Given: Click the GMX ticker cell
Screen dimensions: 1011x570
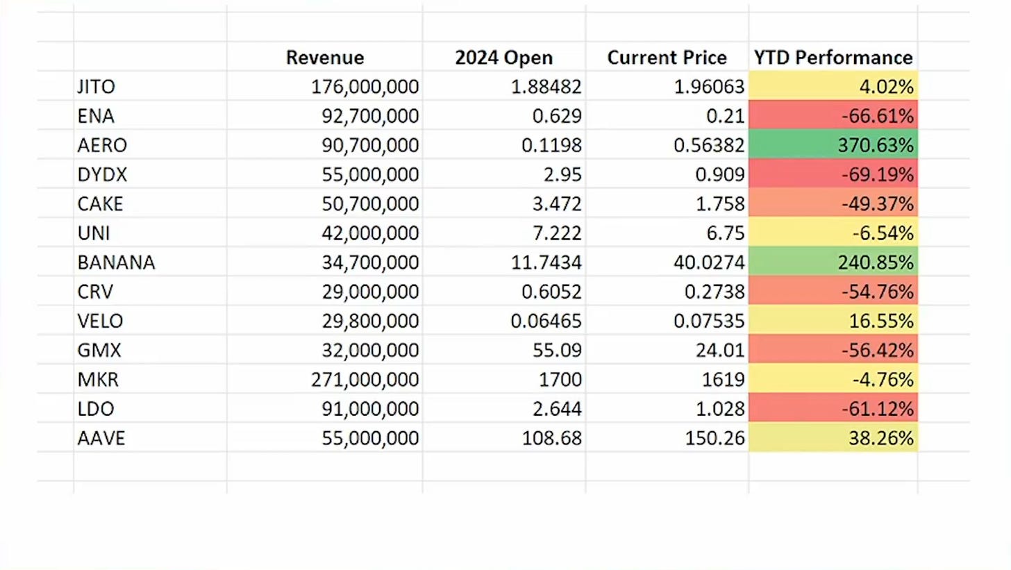Looking at the screenshot, I should point(150,350).
